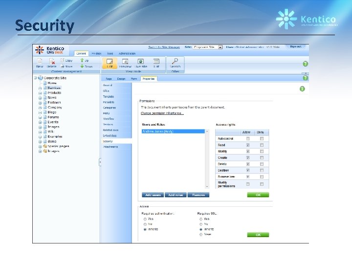Open the Search magnifier tool
Image resolution: width=352 pixels, height=264 pixels.
[175, 61]
